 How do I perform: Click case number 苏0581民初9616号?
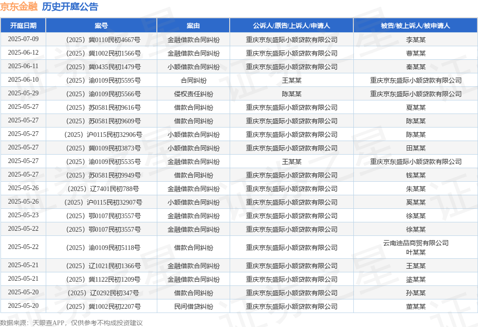(103, 107)
